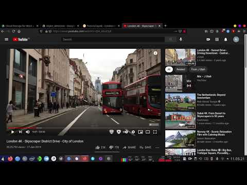Switch to theater mode

tap(148, 132)
